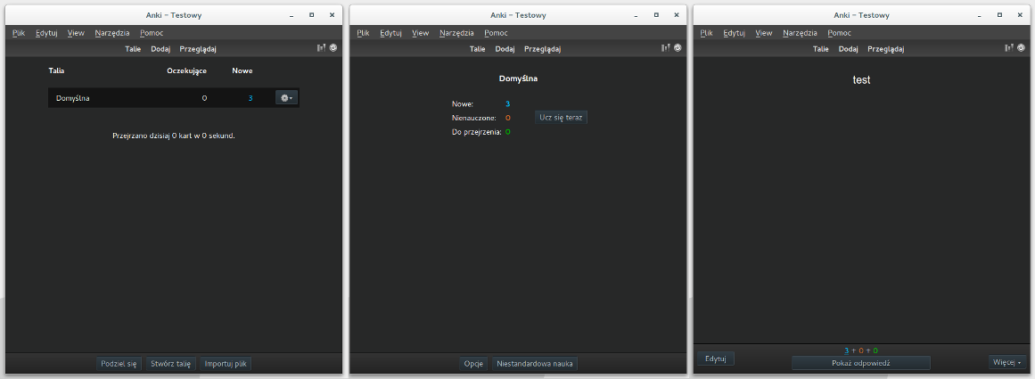This screenshot has height=379, width=1035.
Task: Close the left Anki window
Action: click(332, 14)
